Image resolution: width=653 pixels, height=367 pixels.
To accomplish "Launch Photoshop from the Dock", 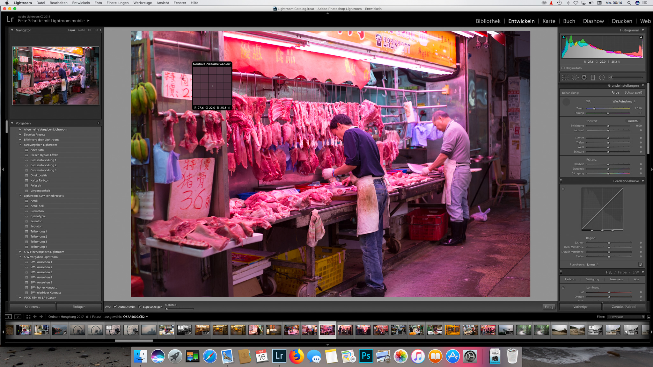I will click(366, 356).
